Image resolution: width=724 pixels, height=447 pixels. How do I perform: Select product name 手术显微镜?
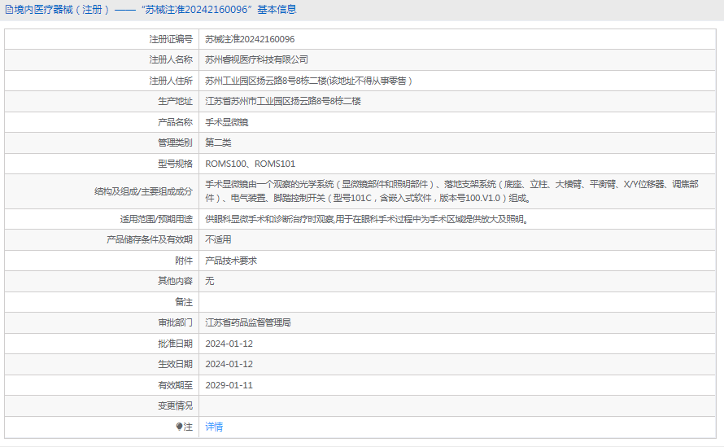227,122
